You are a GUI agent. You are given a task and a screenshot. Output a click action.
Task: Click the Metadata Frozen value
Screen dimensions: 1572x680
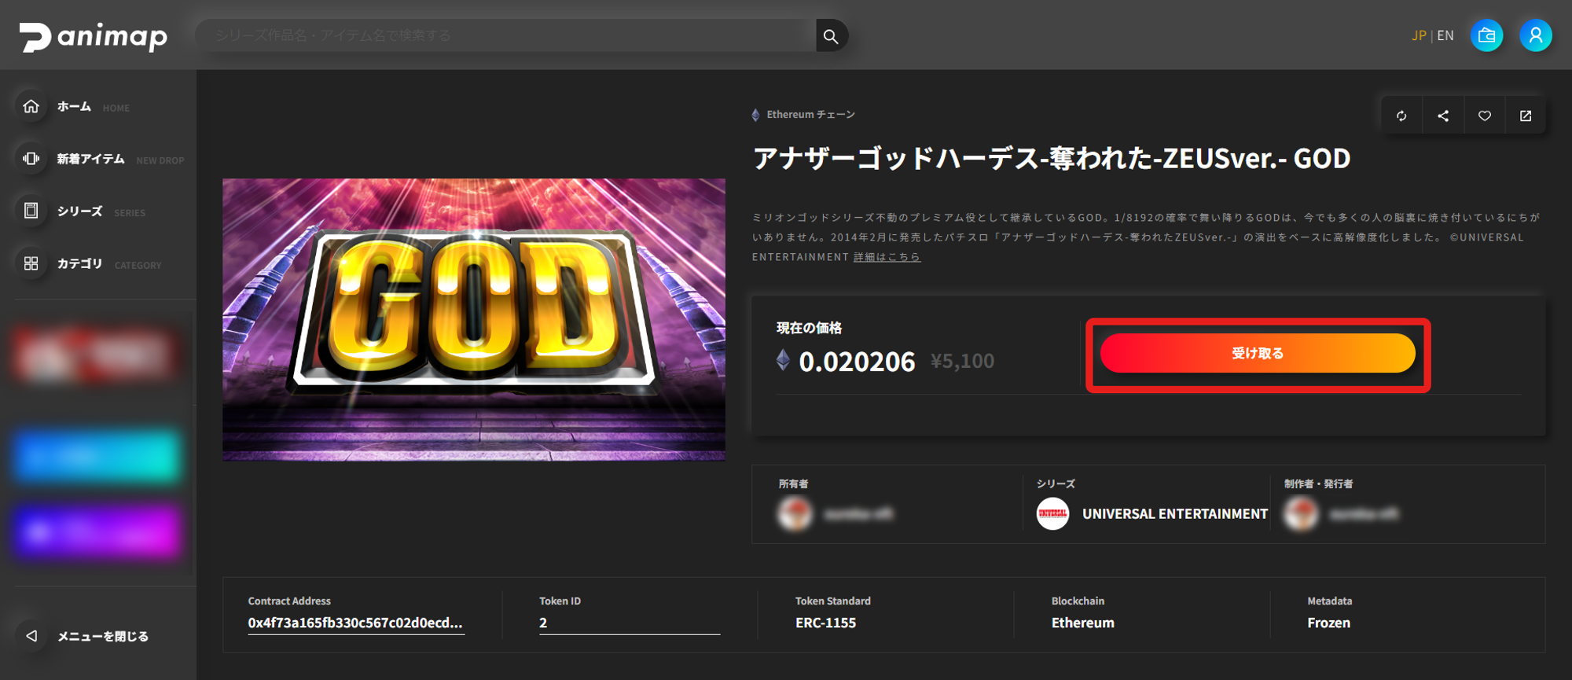click(x=1328, y=623)
